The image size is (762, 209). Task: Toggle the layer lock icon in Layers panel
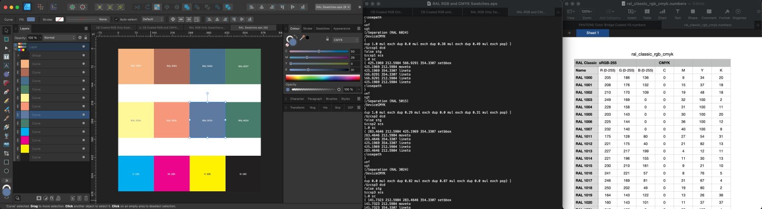(85, 38)
